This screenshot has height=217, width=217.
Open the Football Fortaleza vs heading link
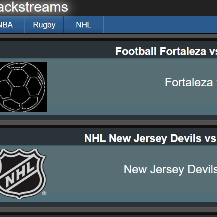coord(166,51)
